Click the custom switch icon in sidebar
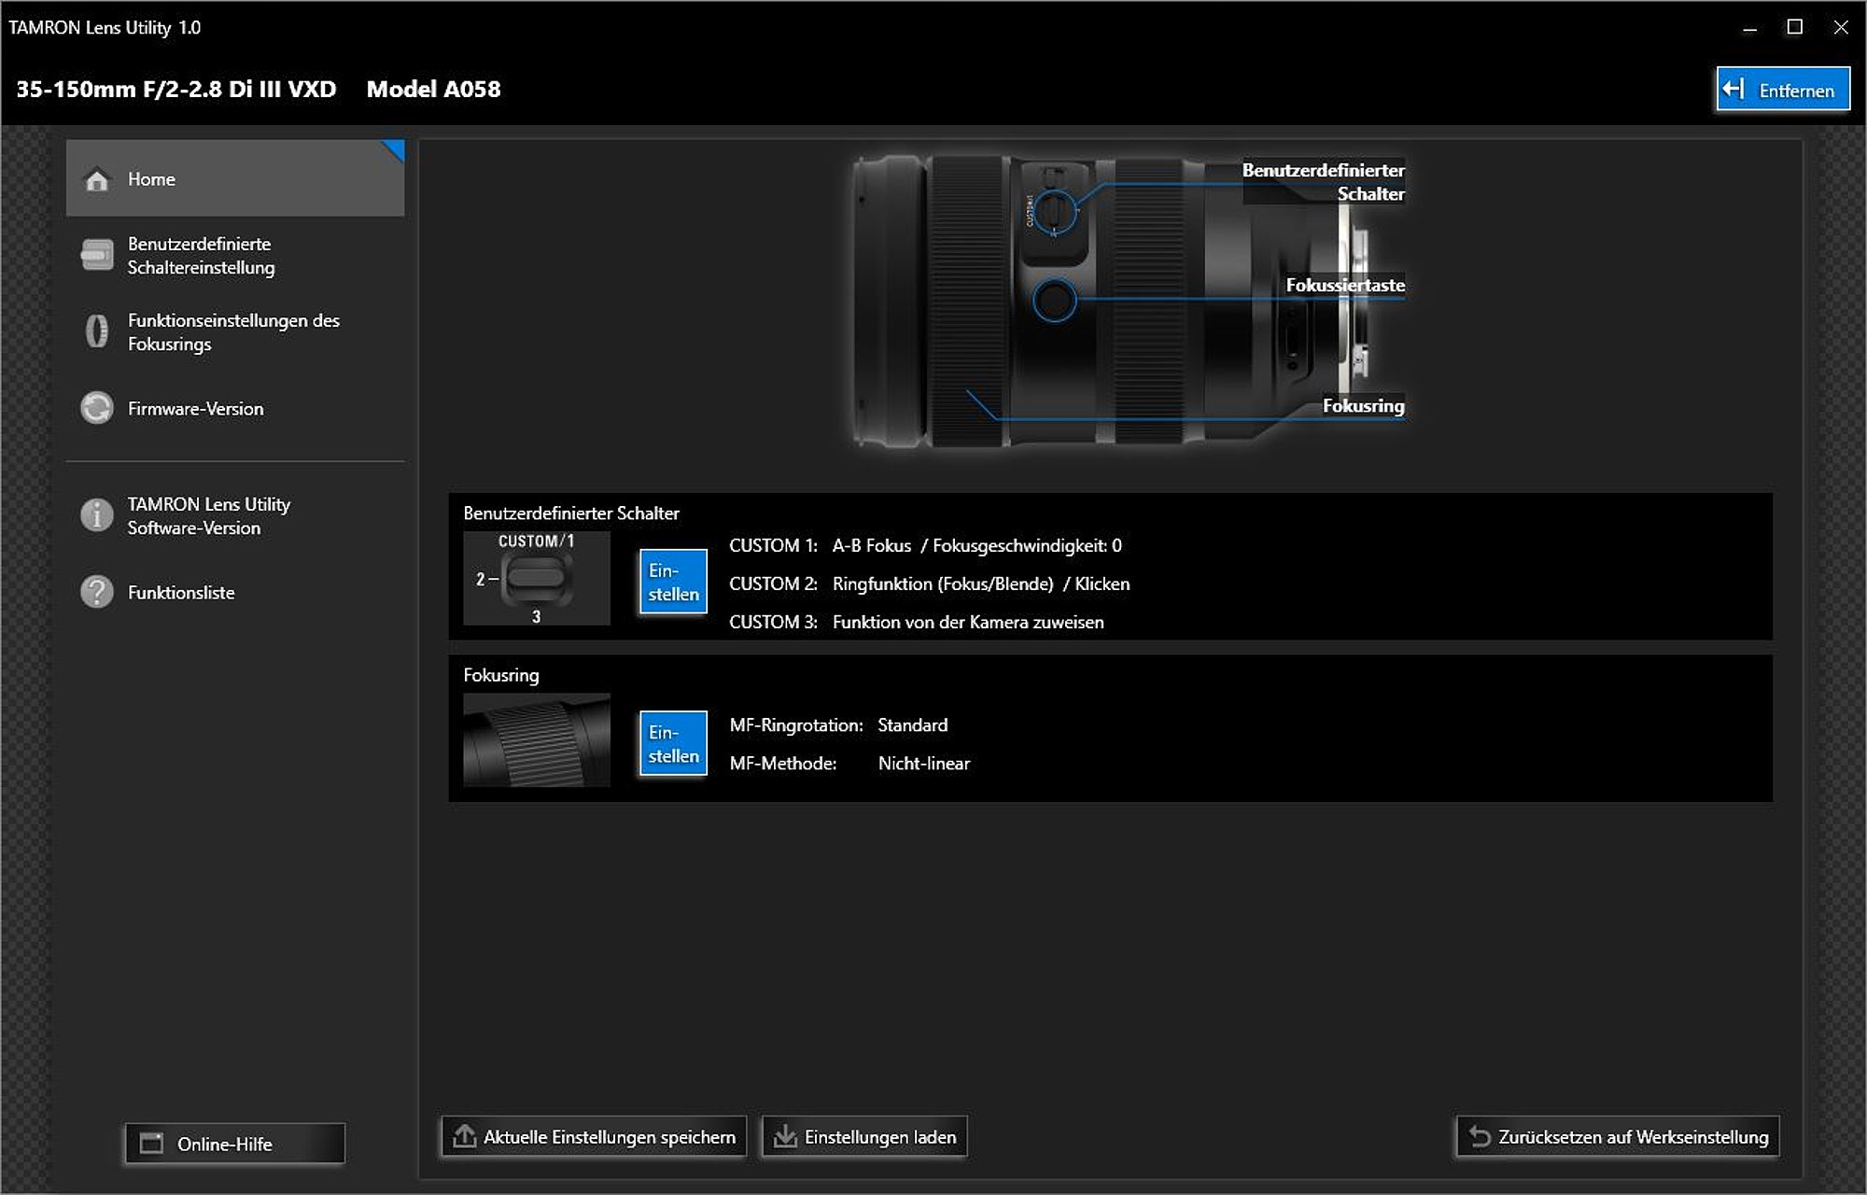The height and width of the screenshot is (1195, 1867). click(97, 255)
